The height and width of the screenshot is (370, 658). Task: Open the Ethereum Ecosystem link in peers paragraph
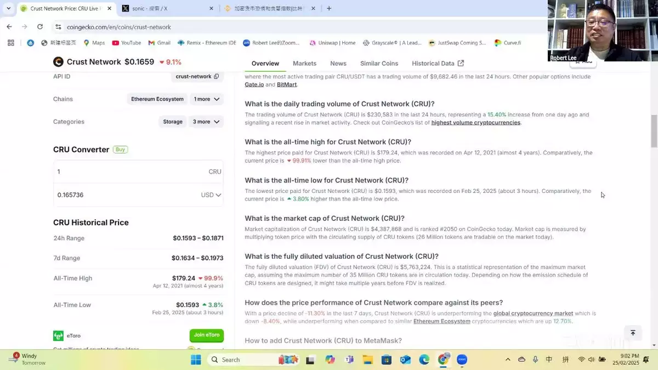tap(442, 321)
